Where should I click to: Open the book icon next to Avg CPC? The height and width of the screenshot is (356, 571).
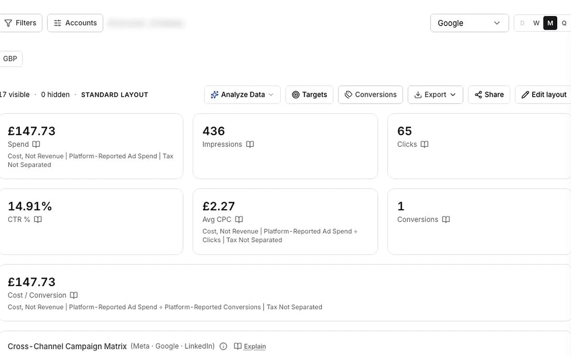click(239, 220)
